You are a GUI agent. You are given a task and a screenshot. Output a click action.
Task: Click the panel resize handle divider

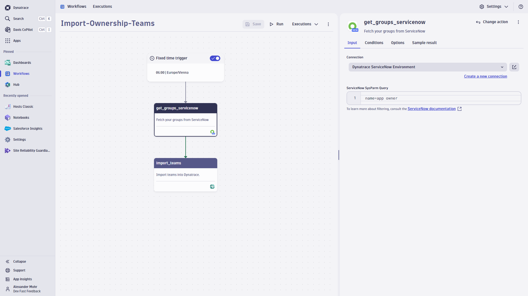[x=339, y=155]
